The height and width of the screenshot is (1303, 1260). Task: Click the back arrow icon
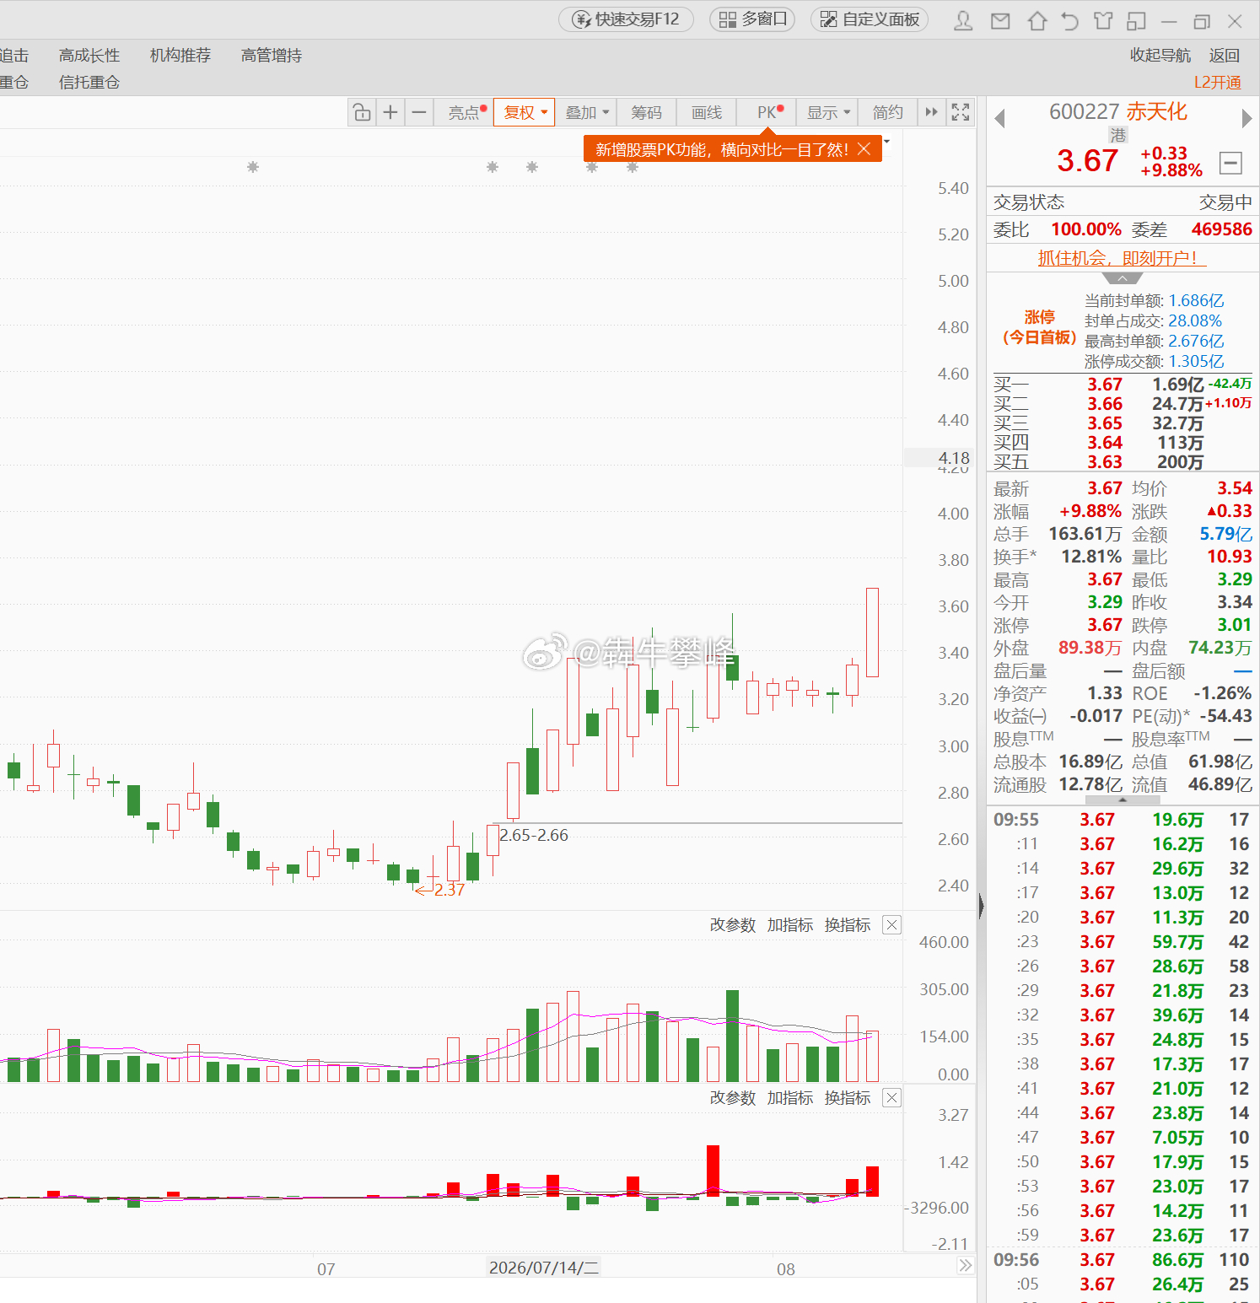pyautogui.click(x=1069, y=20)
